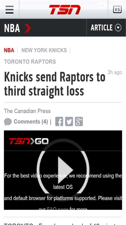View Comments (4)
This screenshot has width=126, height=225.
coord(31,122)
